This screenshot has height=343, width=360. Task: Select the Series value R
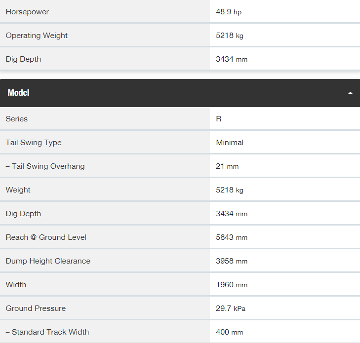[219, 119]
